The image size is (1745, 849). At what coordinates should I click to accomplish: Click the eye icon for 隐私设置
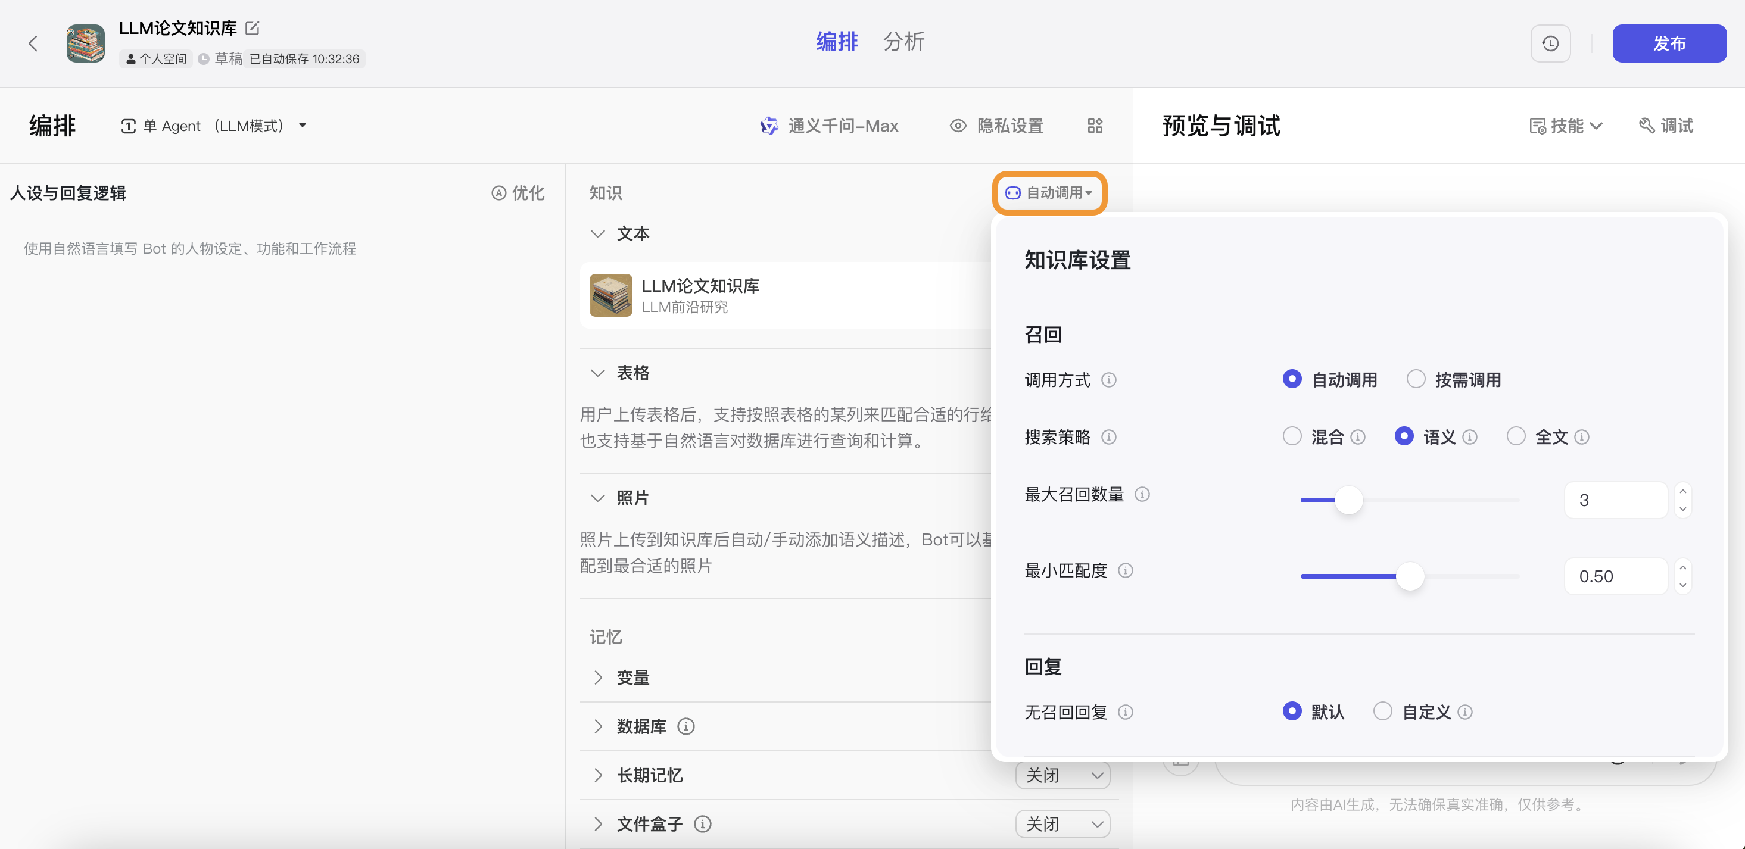point(957,126)
